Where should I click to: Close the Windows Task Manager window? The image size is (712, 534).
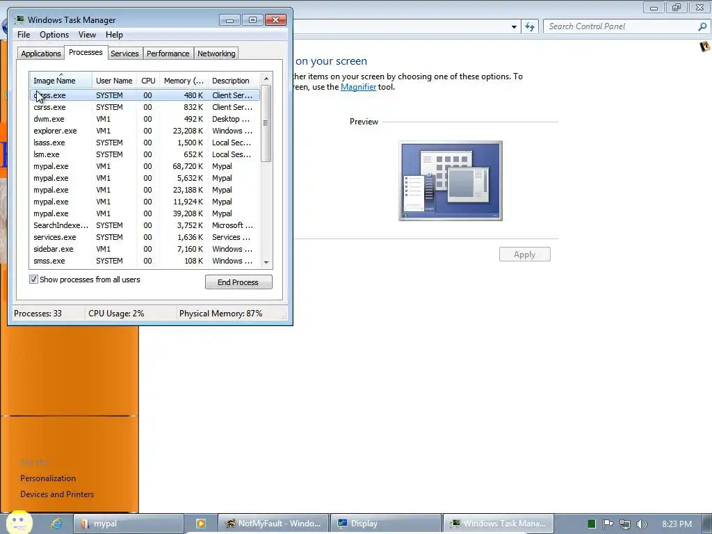pos(275,20)
